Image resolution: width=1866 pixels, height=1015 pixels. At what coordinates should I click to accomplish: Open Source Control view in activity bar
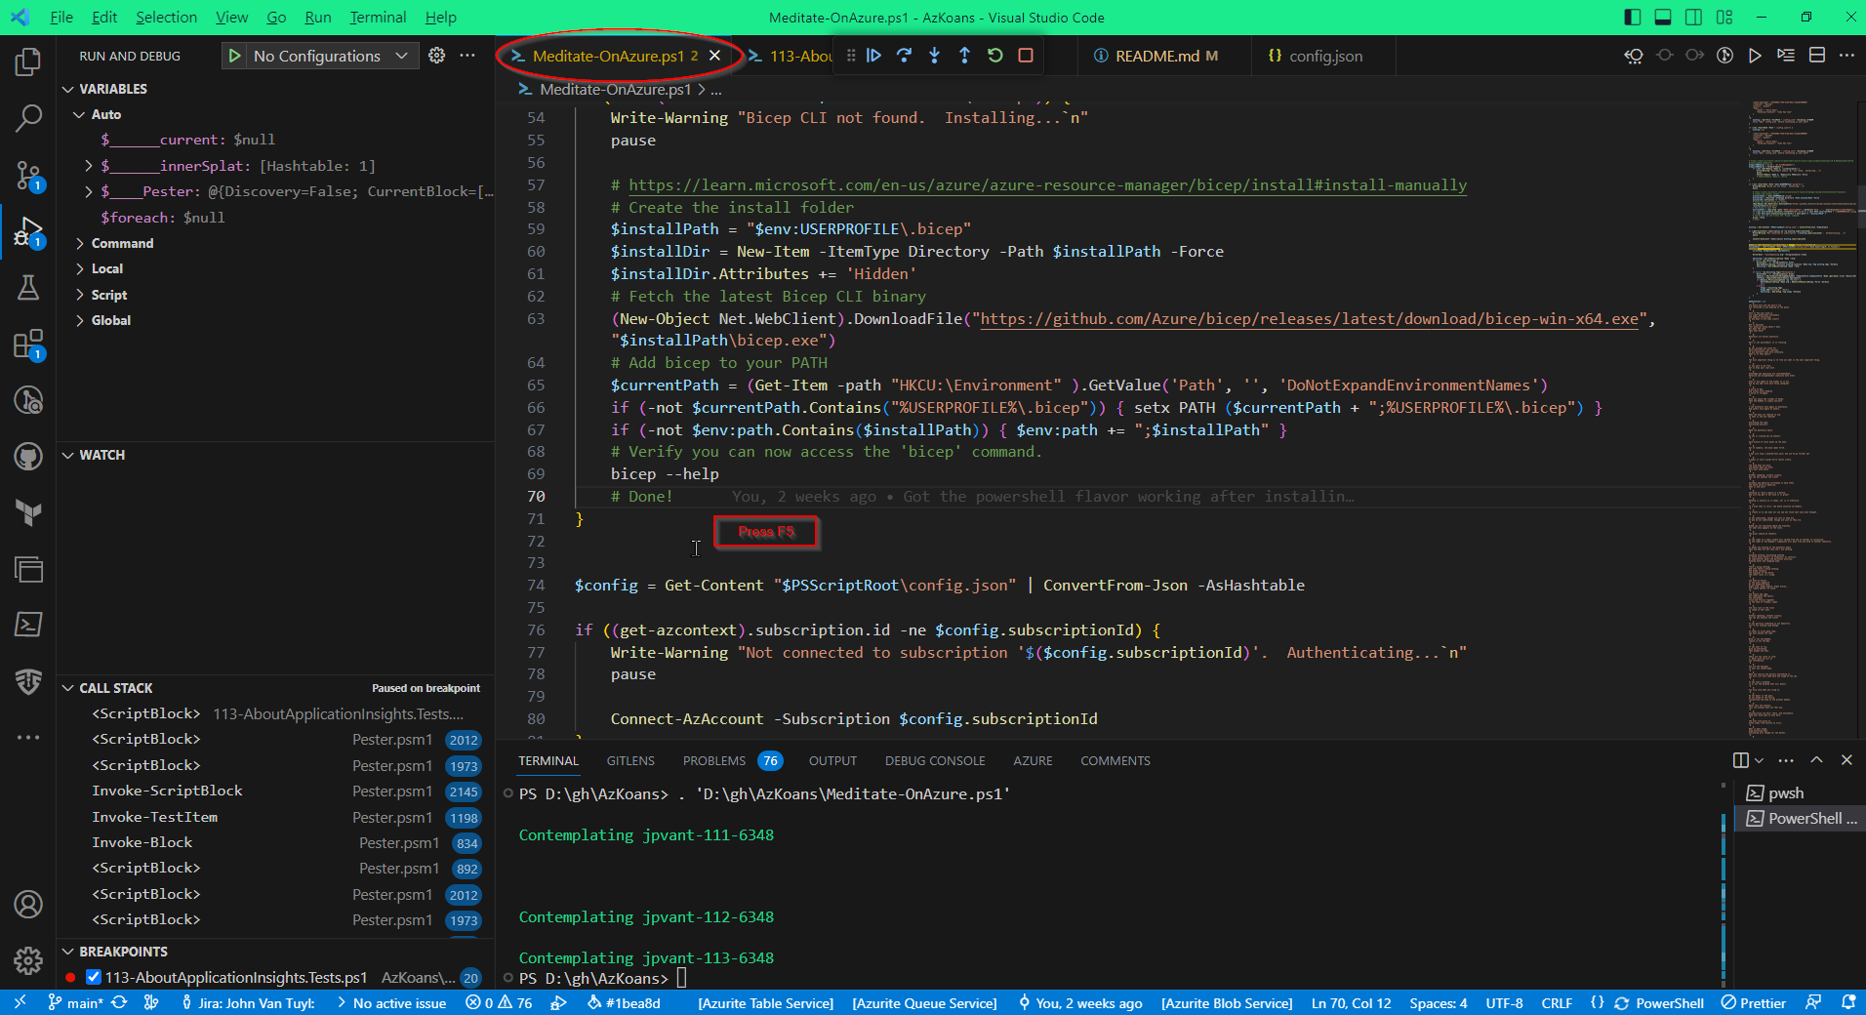pos(28,177)
